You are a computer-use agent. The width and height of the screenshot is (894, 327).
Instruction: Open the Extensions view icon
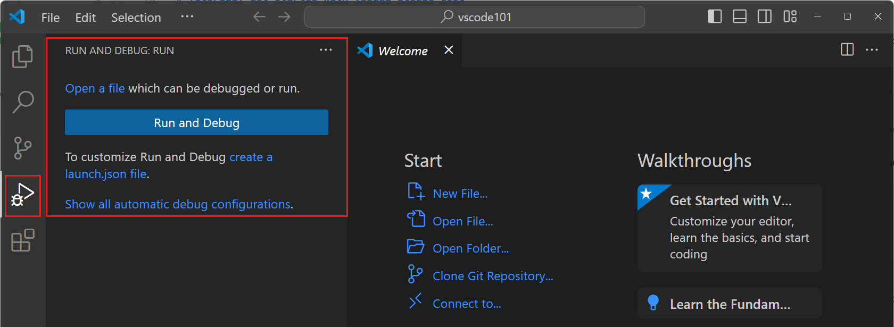tap(22, 241)
